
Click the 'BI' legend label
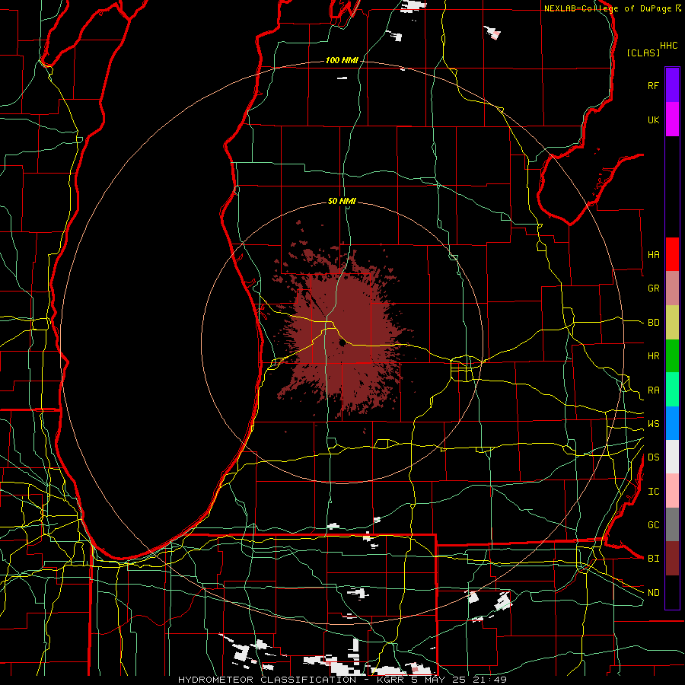653,559
